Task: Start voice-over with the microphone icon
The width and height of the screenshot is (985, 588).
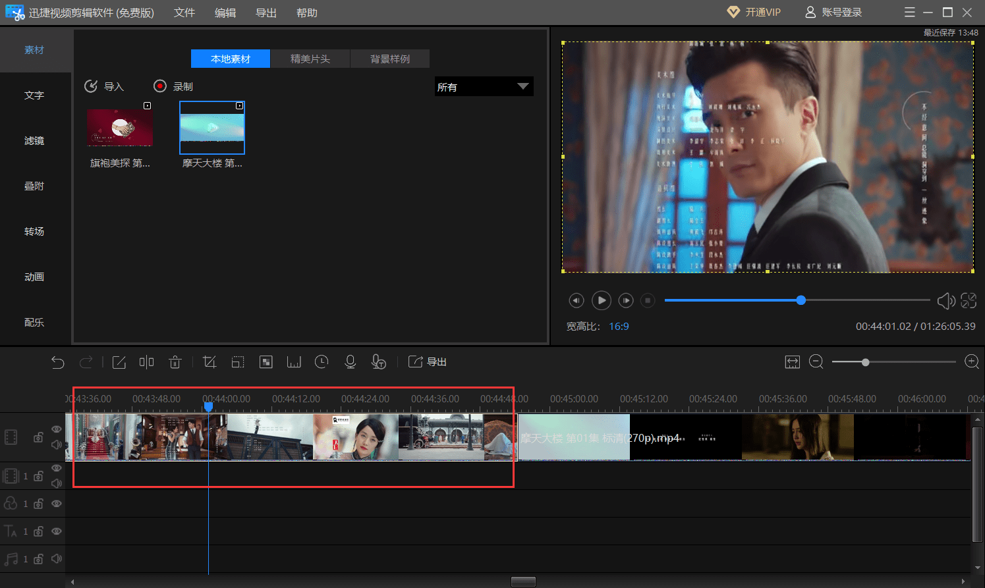Action: pyautogui.click(x=351, y=362)
